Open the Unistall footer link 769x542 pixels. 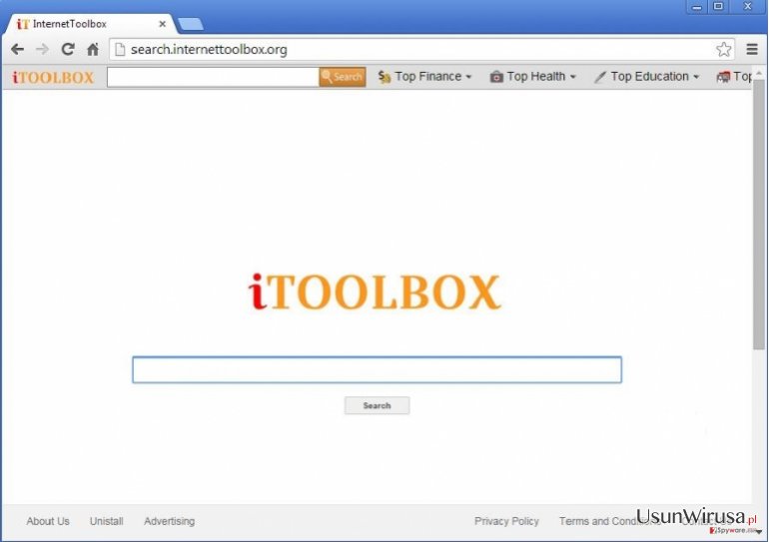[107, 521]
